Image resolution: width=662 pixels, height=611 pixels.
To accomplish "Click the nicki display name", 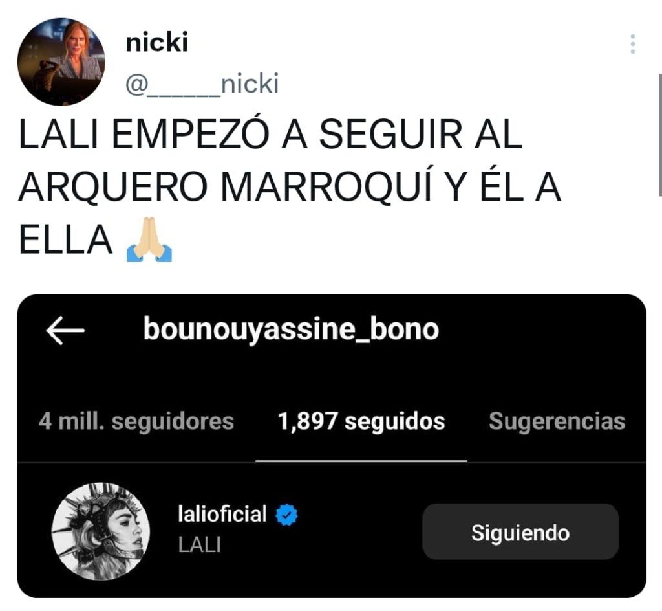I will point(156,43).
